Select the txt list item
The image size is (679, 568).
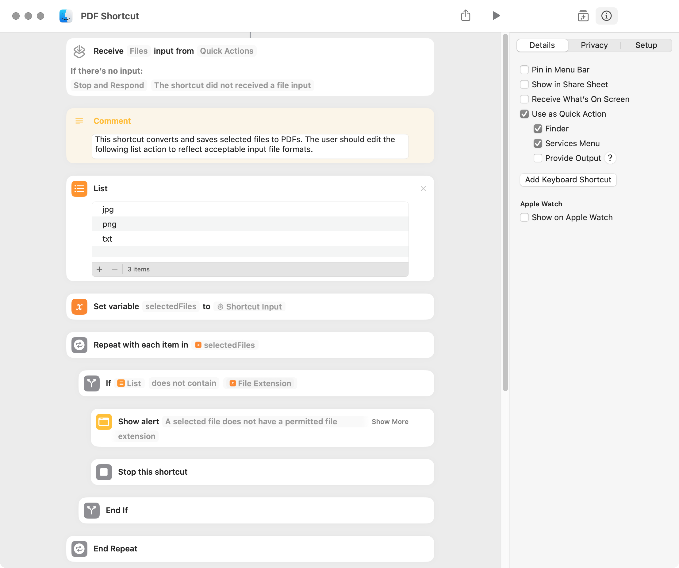pos(250,239)
